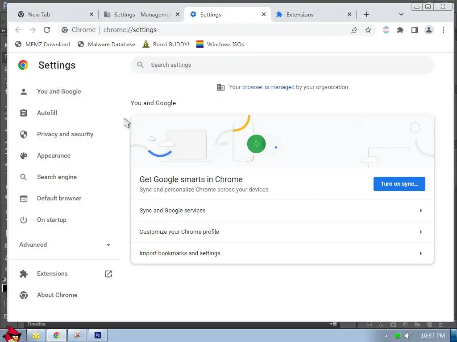The height and width of the screenshot is (342, 457).
Task: Open Privacy and security settings
Action: [65, 134]
